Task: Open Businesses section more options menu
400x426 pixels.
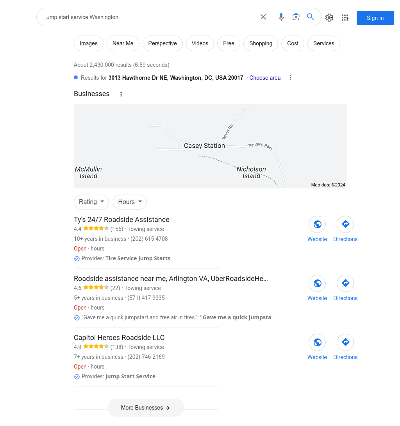Action: 121,94
